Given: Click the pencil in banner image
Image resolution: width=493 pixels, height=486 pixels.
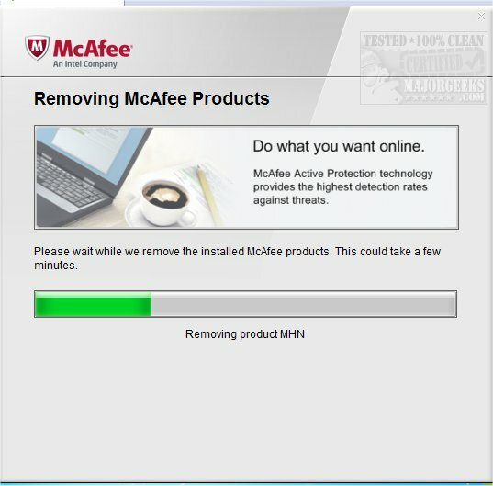Looking at the screenshot, I should point(208,195).
